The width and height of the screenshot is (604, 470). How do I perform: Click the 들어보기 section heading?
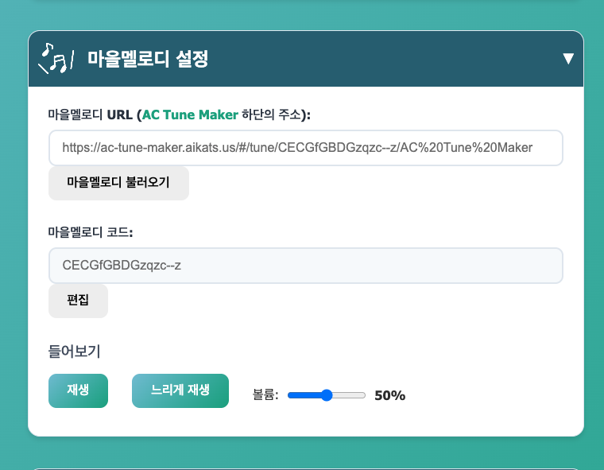(x=74, y=351)
